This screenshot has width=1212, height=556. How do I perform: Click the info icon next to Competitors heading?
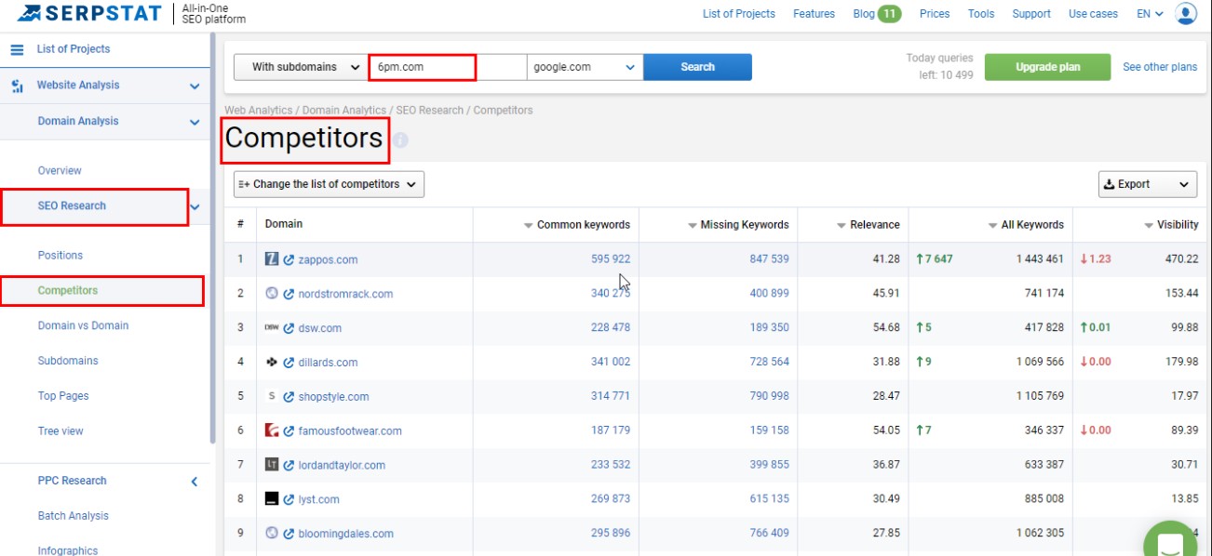pos(400,140)
